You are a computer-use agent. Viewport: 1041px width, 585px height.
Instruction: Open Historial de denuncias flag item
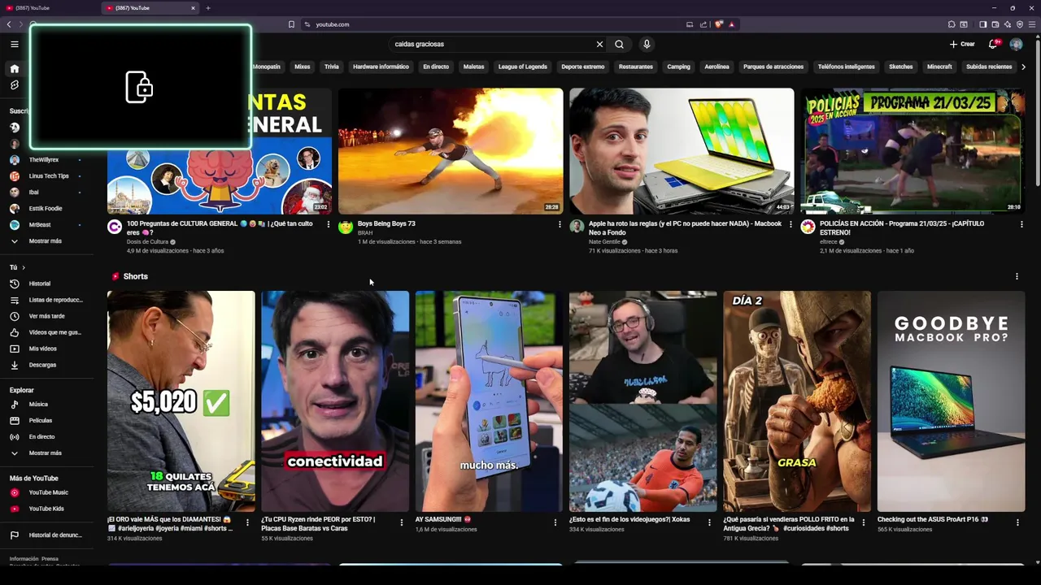click(47, 535)
